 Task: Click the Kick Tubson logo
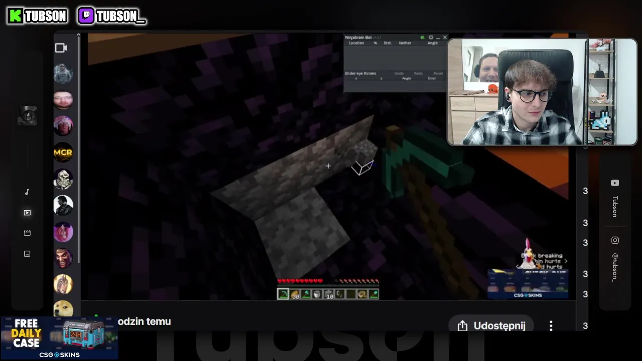tap(37, 16)
